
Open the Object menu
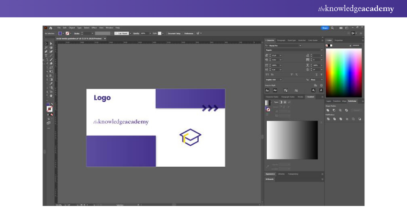coord(72,28)
